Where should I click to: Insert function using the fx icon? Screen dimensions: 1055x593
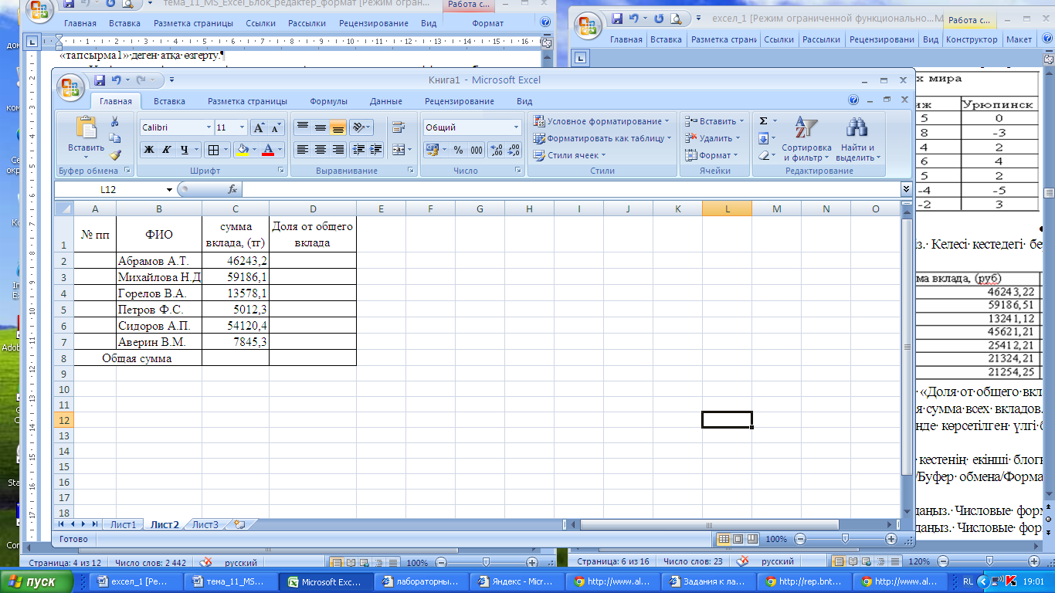(x=232, y=189)
